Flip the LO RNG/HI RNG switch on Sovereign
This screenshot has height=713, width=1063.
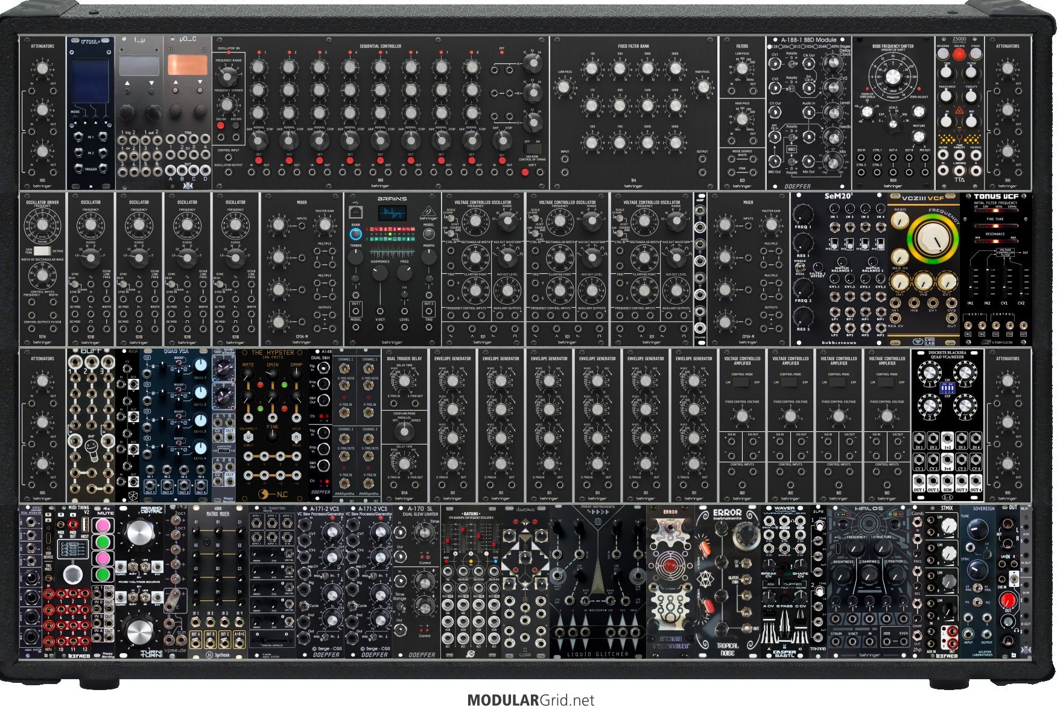point(978,587)
